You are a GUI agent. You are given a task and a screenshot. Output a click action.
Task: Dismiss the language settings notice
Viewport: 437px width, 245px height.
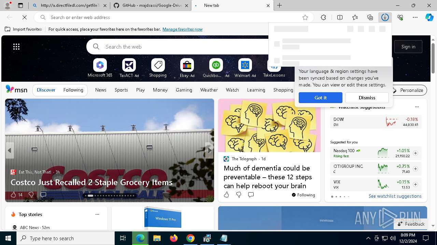point(367,98)
